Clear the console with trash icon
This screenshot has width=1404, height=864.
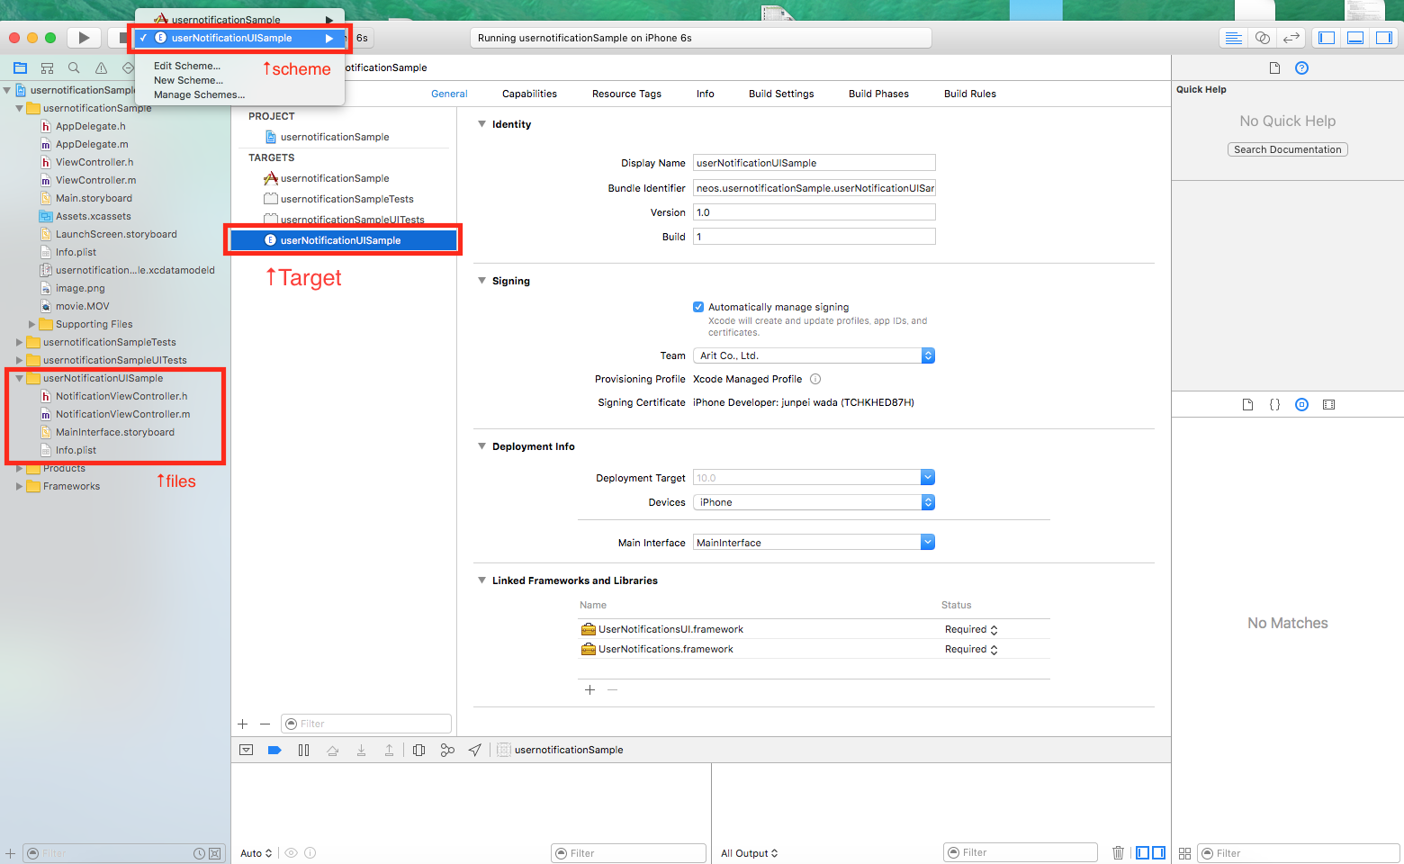[1118, 852]
